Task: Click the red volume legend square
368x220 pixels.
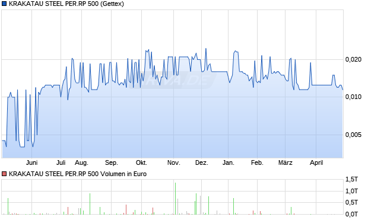Action: 4,174
